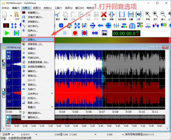Click the Select All (全部选择) icon

(122, 15)
